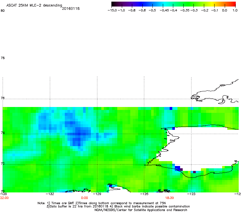Click the red time label 0:00
Viewport: 241px width, 212px height.
click(x=85, y=198)
